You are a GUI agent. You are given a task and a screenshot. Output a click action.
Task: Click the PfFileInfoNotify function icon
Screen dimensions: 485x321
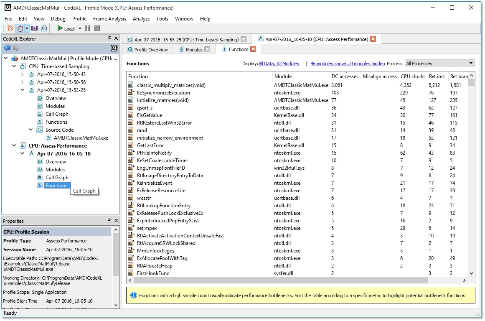tap(131, 153)
